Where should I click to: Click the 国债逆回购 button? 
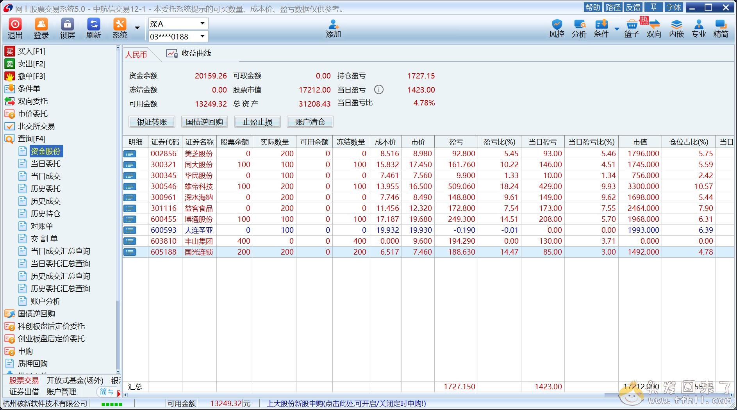[205, 122]
